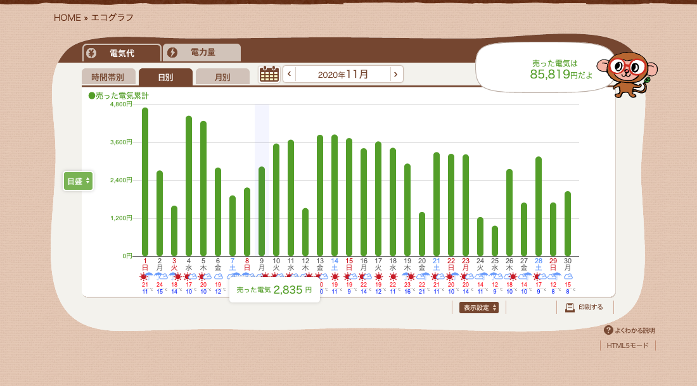Click the weather icon for day 6
This screenshot has width=697, height=386.
(218, 277)
